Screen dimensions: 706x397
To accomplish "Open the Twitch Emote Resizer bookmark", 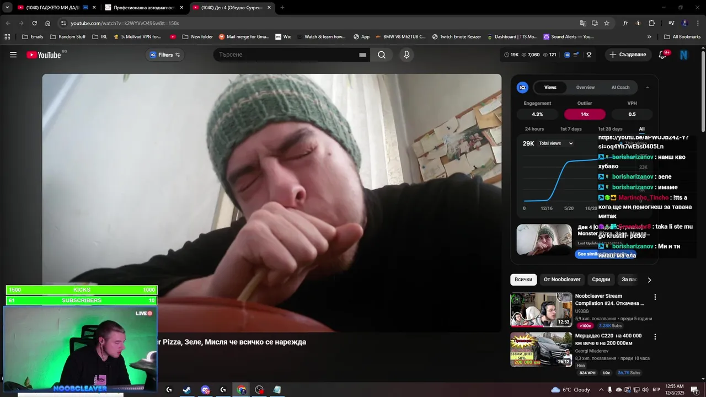I will (457, 37).
